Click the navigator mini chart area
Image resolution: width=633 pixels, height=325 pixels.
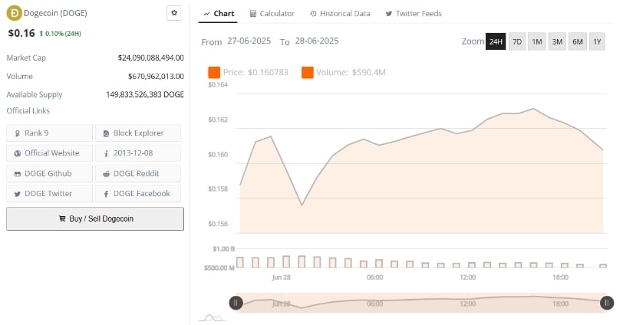click(421, 303)
